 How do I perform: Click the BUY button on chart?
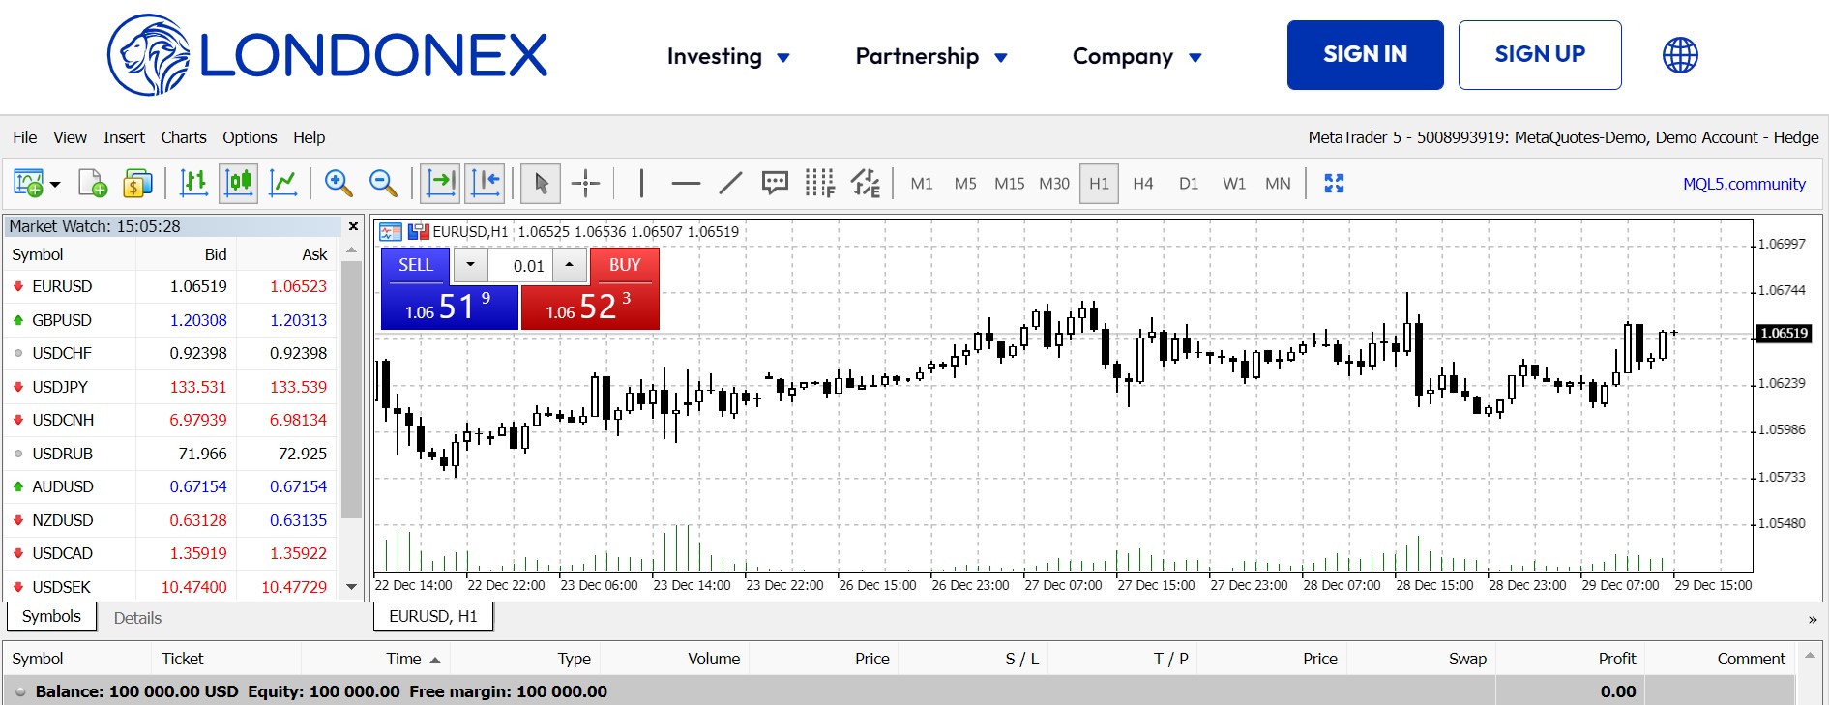tap(625, 265)
